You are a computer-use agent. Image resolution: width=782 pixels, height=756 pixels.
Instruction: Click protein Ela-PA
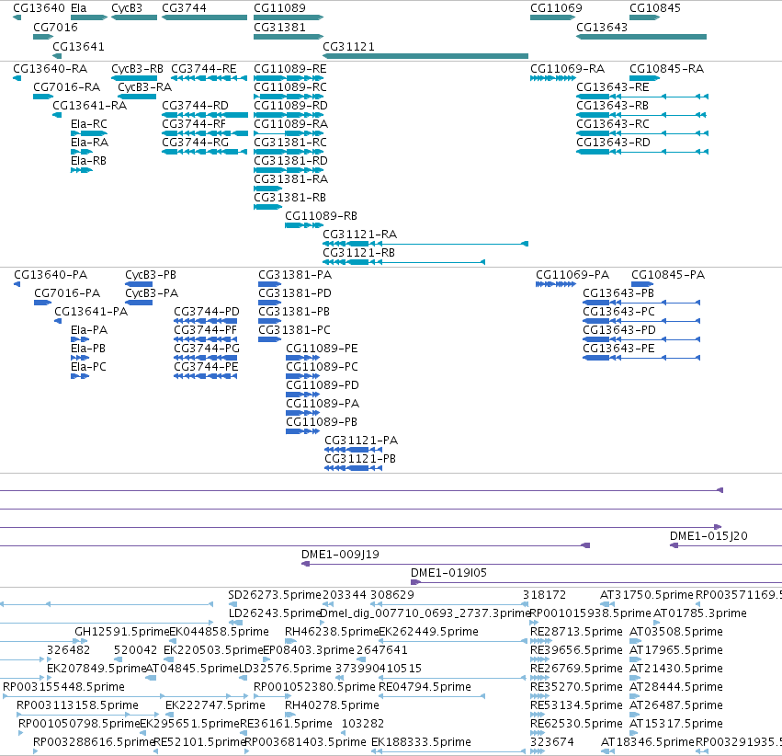(x=80, y=339)
